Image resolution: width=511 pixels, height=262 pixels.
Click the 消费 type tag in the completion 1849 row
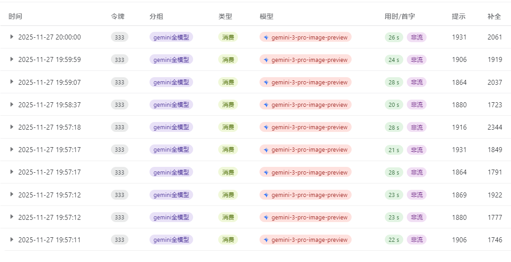click(228, 149)
